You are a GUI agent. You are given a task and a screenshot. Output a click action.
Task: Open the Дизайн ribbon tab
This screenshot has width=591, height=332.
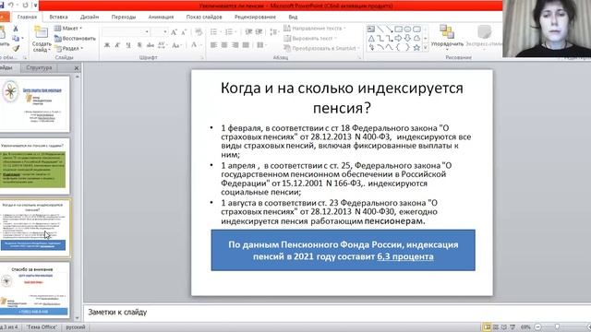tap(90, 17)
